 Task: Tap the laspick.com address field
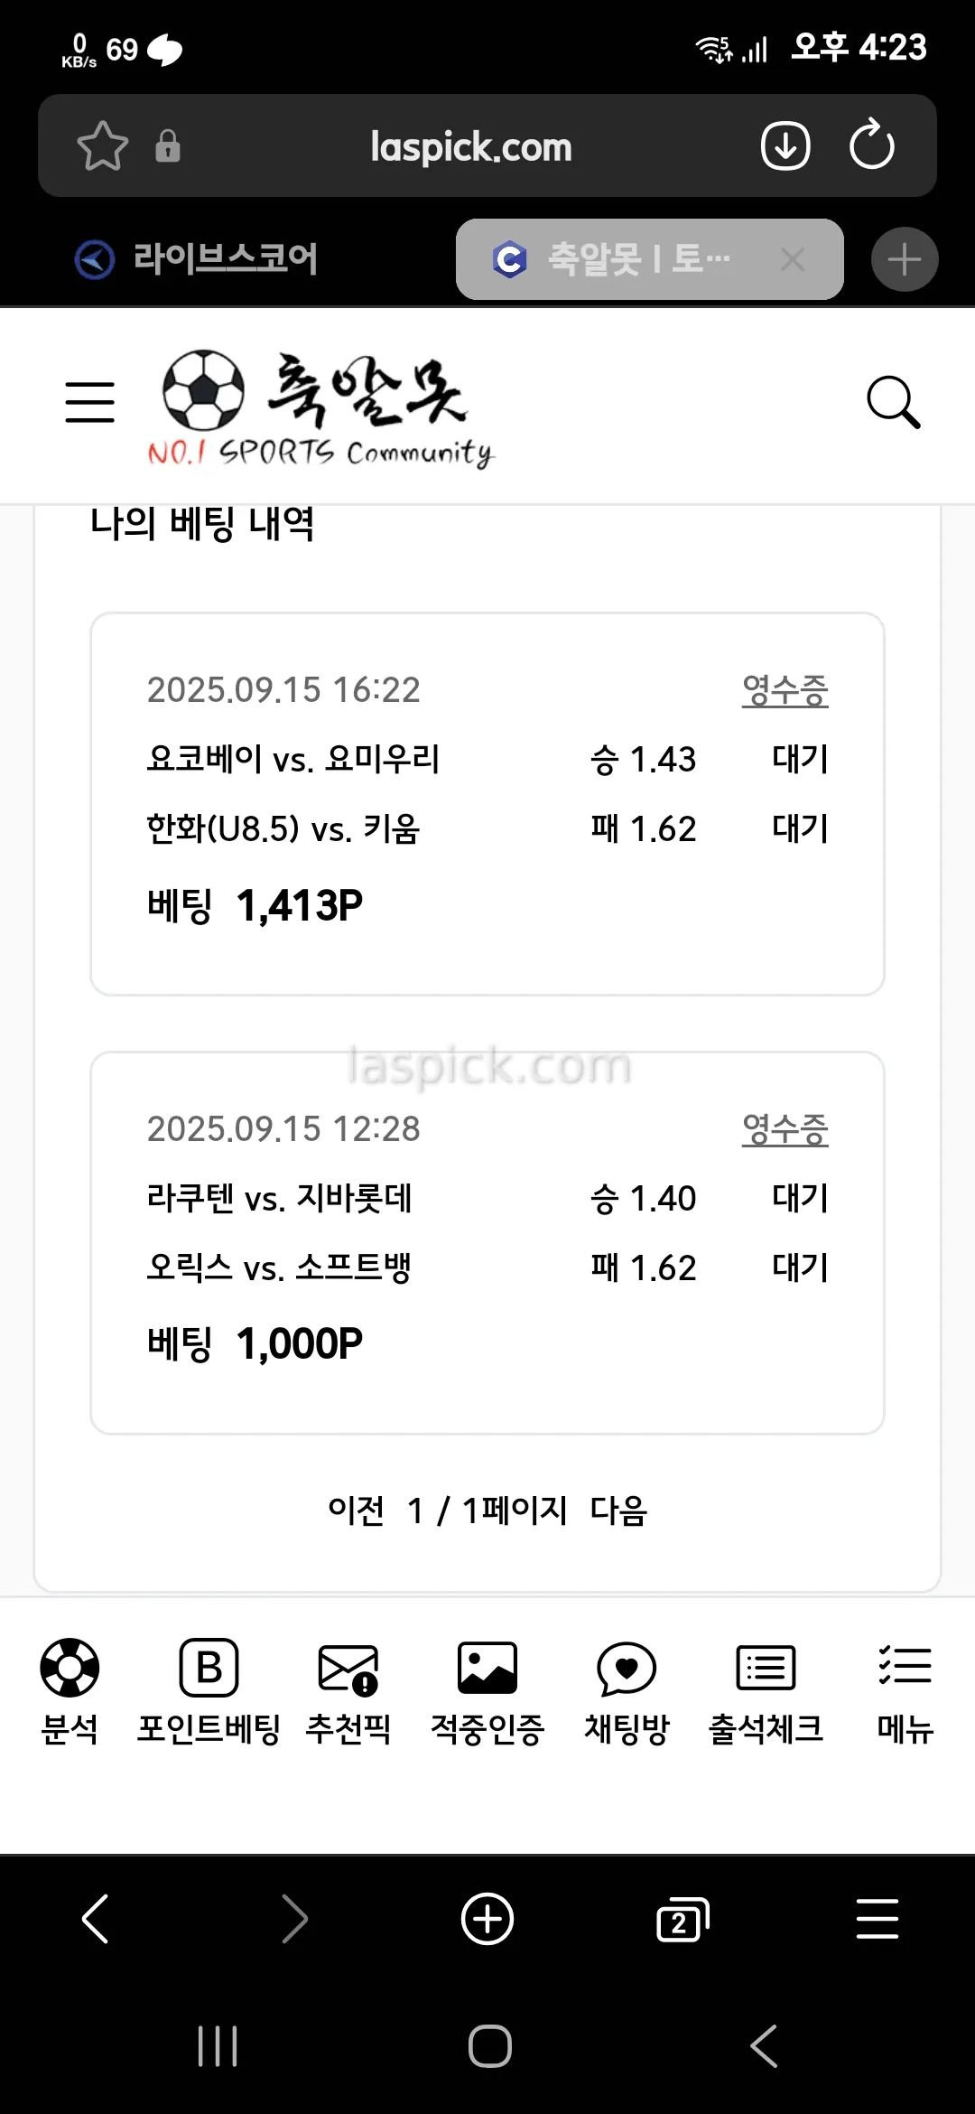(x=470, y=147)
